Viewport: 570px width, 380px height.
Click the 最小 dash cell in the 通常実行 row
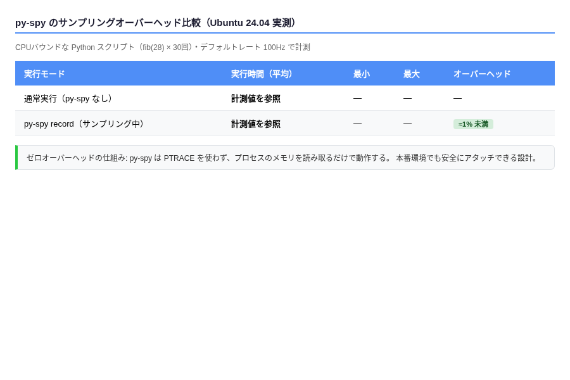pos(357,99)
